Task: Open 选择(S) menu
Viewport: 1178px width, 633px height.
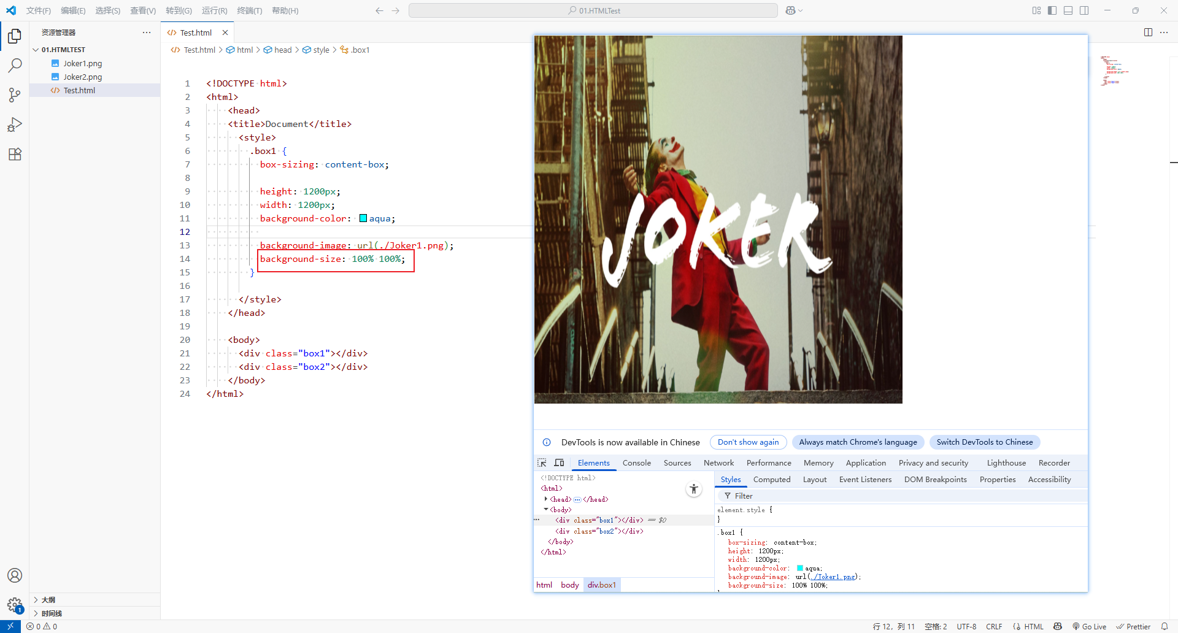Action: [x=108, y=10]
